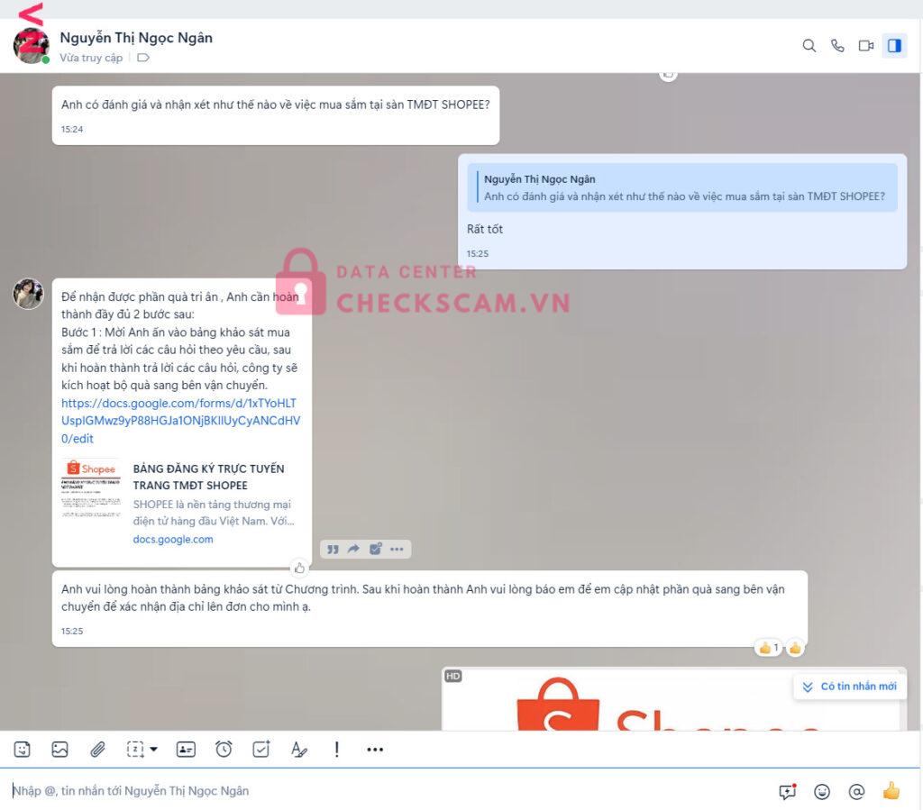Image resolution: width=923 pixels, height=810 pixels.
Task: Attach a file with the paperclip icon
Action: point(97,749)
